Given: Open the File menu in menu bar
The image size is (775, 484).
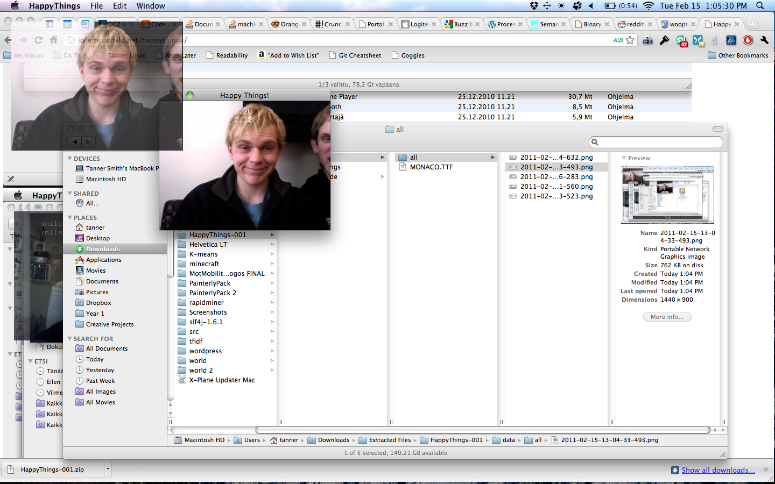Looking at the screenshot, I should point(97,6).
